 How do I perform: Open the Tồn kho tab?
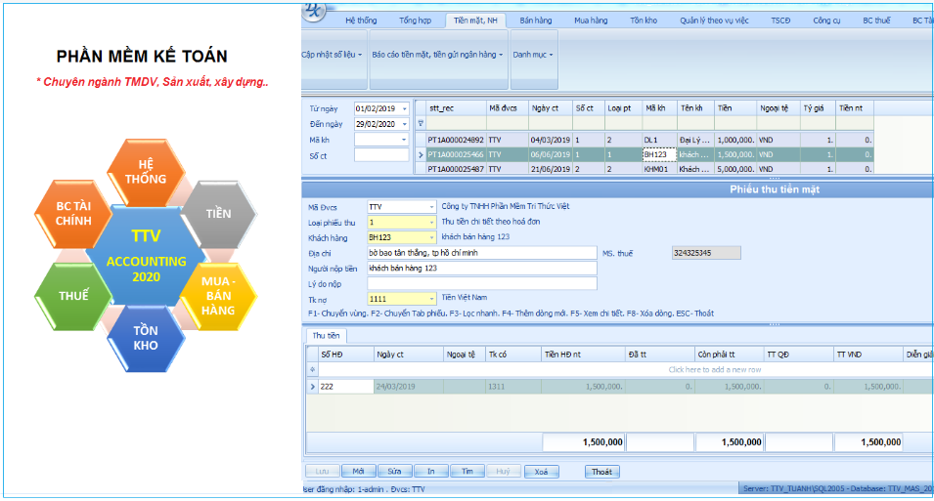click(644, 21)
